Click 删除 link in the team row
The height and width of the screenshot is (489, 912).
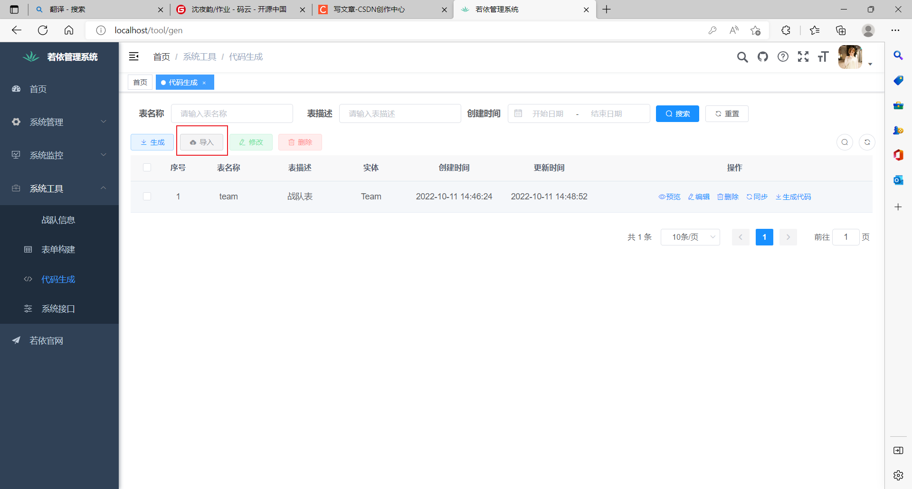coord(728,197)
